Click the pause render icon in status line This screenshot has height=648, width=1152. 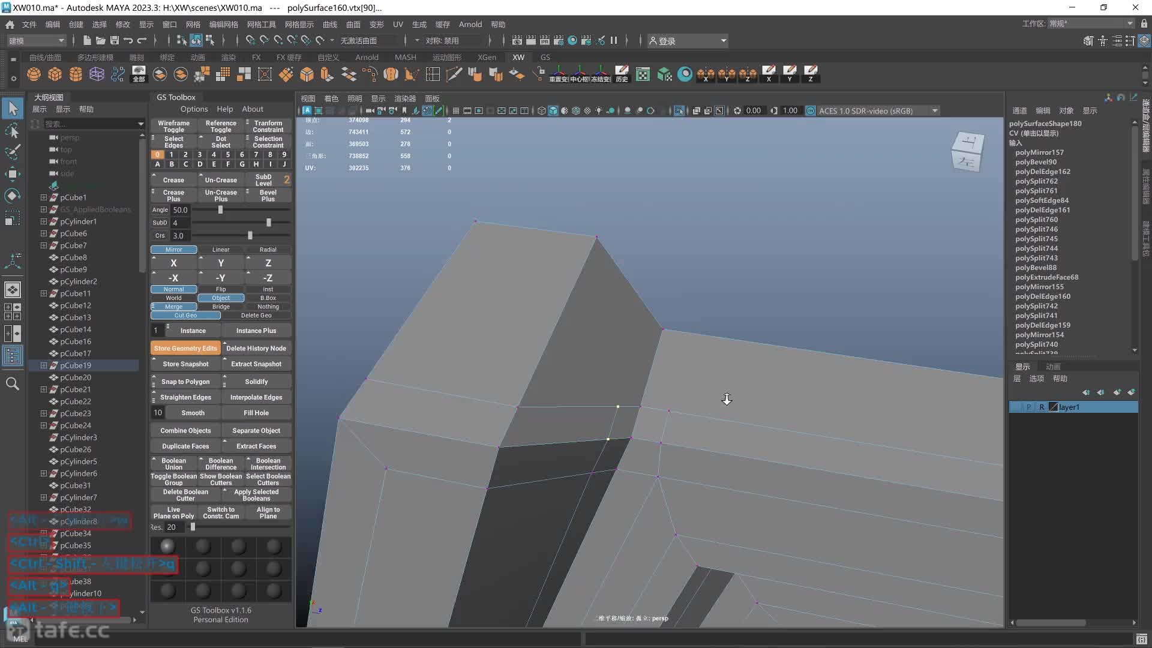[614, 40]
